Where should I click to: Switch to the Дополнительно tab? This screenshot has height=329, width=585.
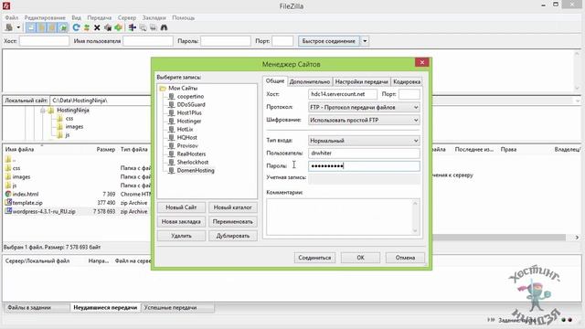click(310, 81)
